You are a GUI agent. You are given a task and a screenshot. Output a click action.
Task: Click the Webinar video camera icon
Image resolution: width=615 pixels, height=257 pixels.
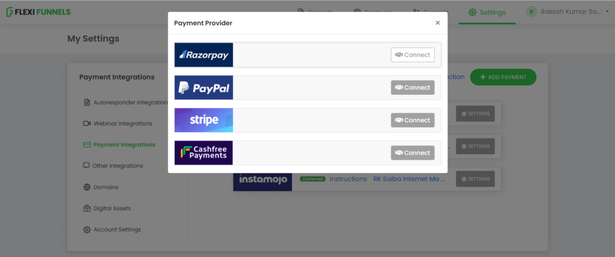pyautogui.click(x=87, y=124)
